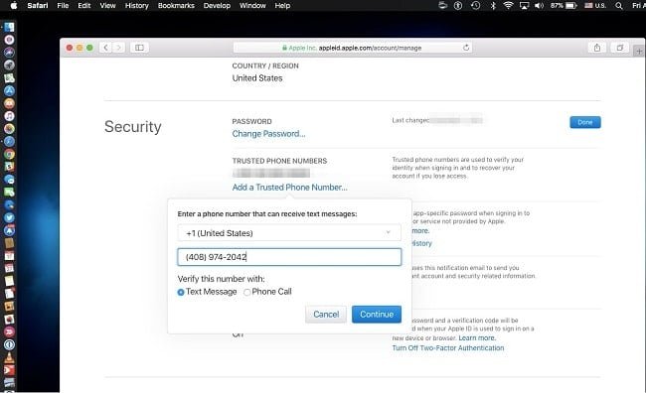The width and height of the screenshot is (646, 393).
Task: Show battery status at 87%
Action: click(x=564, y=6)
